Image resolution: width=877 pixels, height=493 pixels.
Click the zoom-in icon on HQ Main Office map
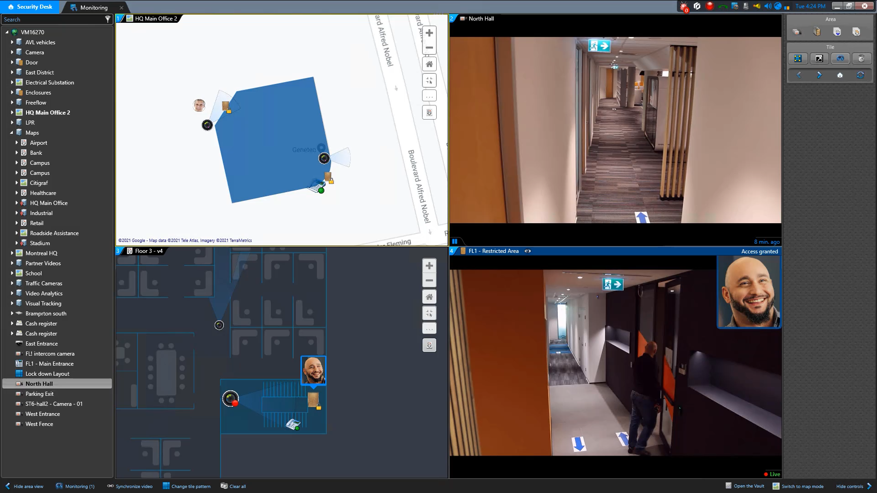[429, 33]
